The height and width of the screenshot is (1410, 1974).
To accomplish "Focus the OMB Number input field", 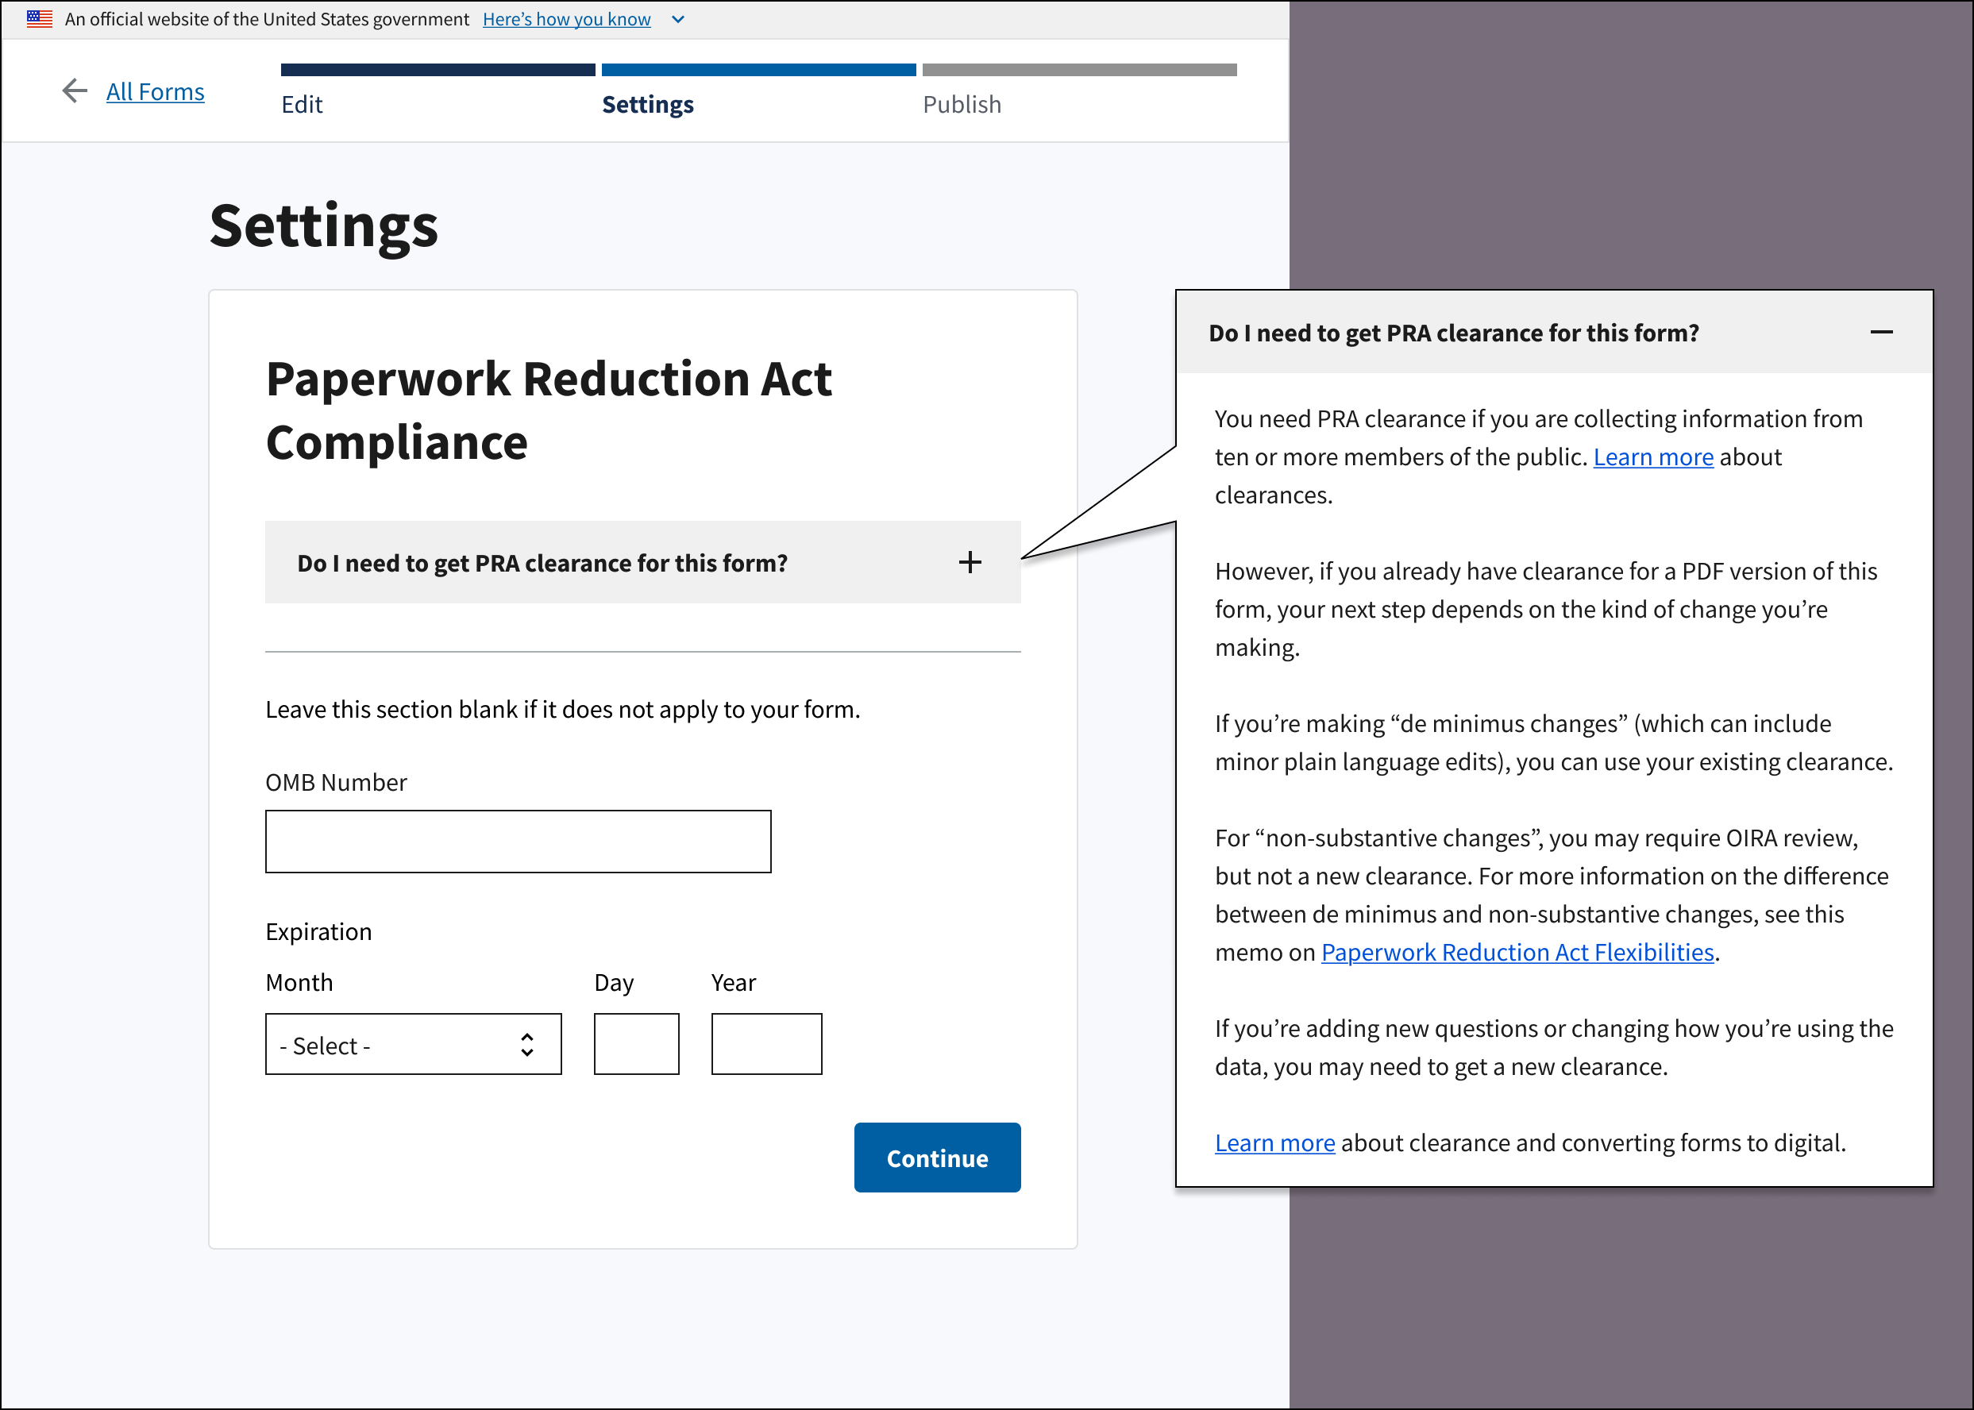I will [x=518, y=842].
